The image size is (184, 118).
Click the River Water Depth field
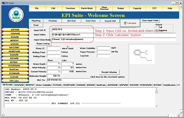(54, 64)
